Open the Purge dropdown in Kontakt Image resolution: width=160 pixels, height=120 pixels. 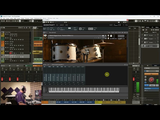(x=104, y=37)
